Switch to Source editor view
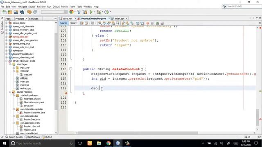Screen dimensions: 262x147 63,23
